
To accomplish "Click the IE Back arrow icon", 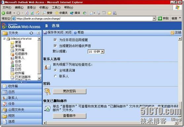I will tap(3, 13).
